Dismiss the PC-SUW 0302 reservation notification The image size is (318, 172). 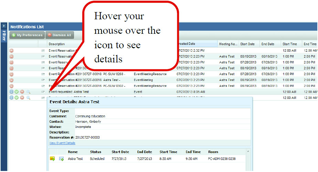(12, 86)
